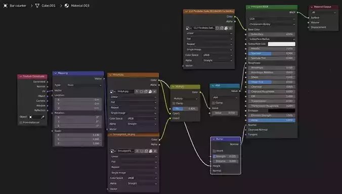The height and width of the screenshot is (194, 342).
Task: Click Material.003 in the breadcrumb
Action: (80, 6)
